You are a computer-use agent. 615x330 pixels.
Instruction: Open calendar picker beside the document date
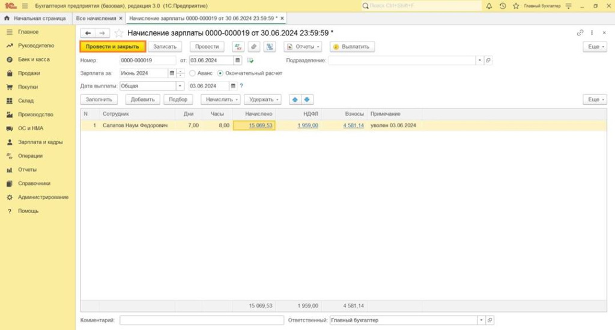coord(238,61)
